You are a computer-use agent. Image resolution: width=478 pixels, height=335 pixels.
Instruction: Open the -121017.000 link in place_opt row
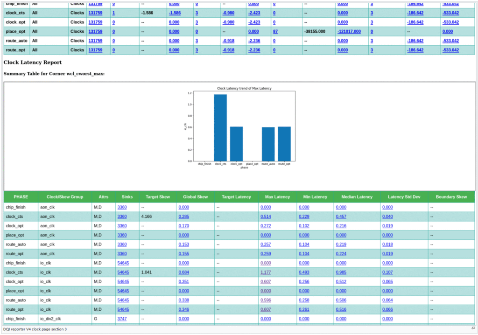click(x=349, y=31)
